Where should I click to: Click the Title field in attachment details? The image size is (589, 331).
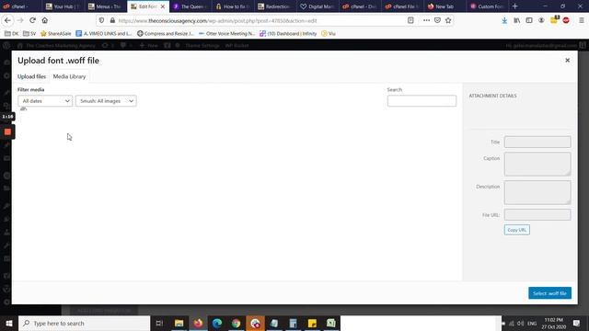pos(537,142)
